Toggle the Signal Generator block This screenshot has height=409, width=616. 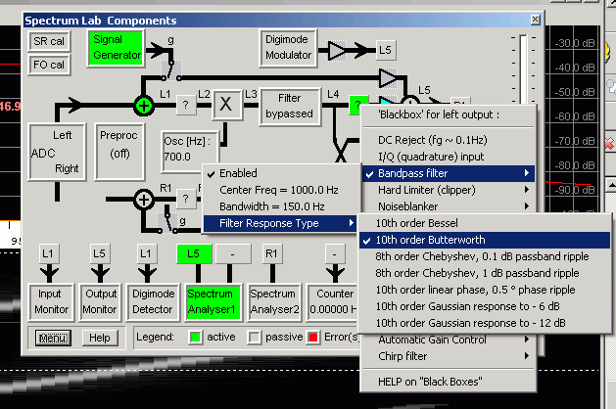pos(116,48)
